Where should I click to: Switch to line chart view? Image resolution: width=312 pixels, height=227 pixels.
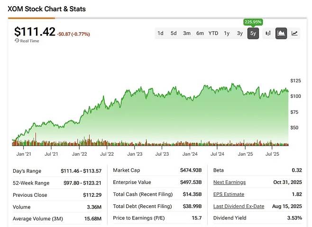coord(294,33)
